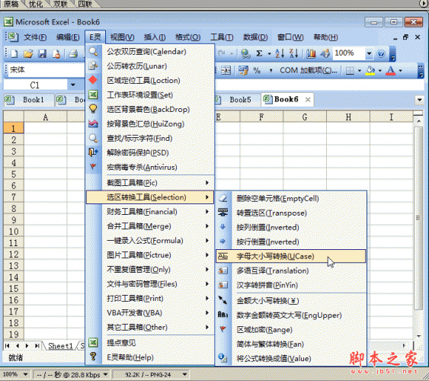The image size is (429, 381).
Task: Click the blue Help question mark icon
Action: coord(380,53)
